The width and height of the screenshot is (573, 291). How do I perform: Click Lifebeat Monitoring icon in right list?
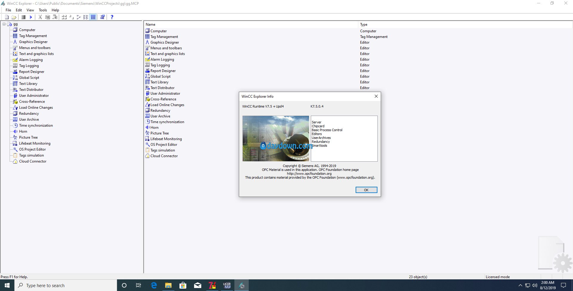[147, 139]
